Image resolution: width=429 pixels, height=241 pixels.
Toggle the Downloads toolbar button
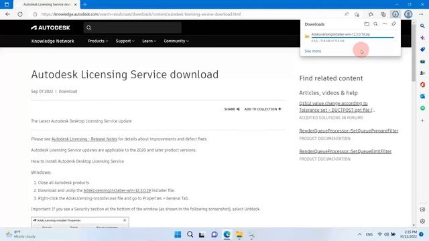click(395, 14)
